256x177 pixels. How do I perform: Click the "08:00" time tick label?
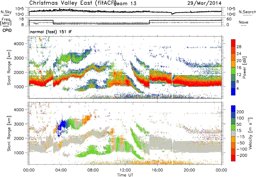click(93, 170)
